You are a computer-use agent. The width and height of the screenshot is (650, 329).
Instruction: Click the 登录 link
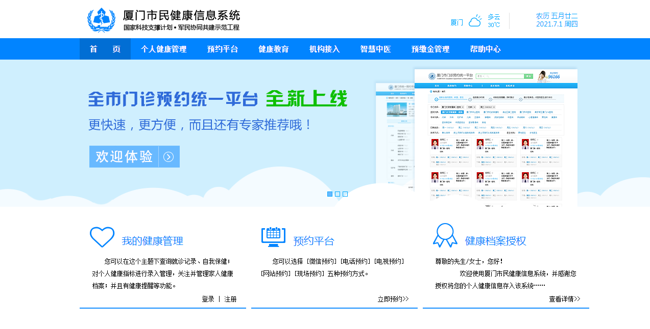[x=208, y=299]
